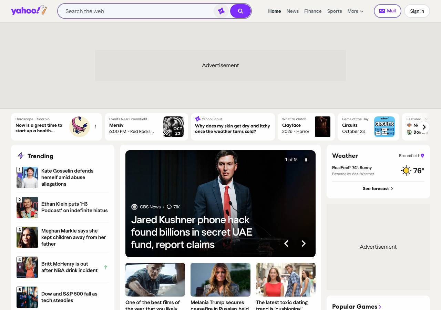Click the Search the web field
This screenshot has width=441, height=310.
[x=138, y=11]
